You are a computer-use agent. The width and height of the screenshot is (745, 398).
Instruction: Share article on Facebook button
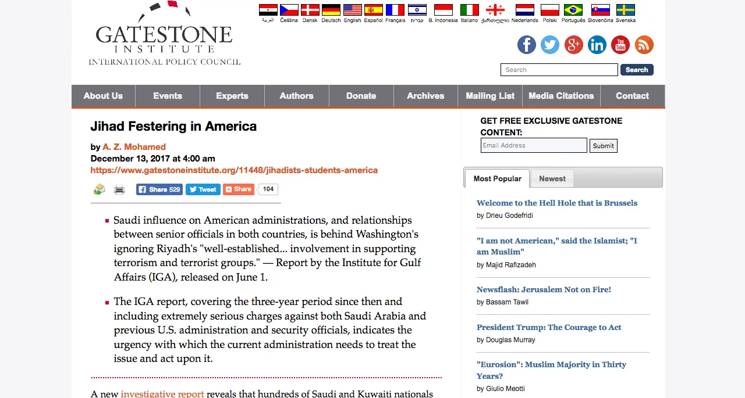pos(159,189)
